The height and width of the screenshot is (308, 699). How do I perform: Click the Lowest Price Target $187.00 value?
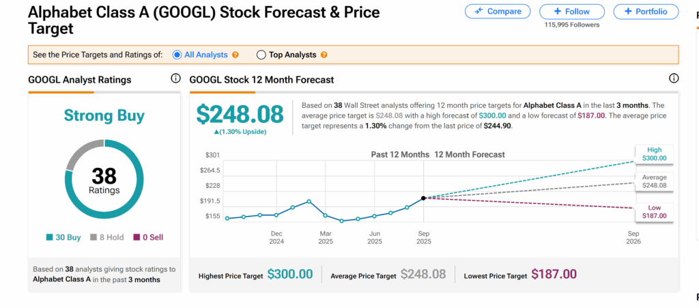click(554, 275)
